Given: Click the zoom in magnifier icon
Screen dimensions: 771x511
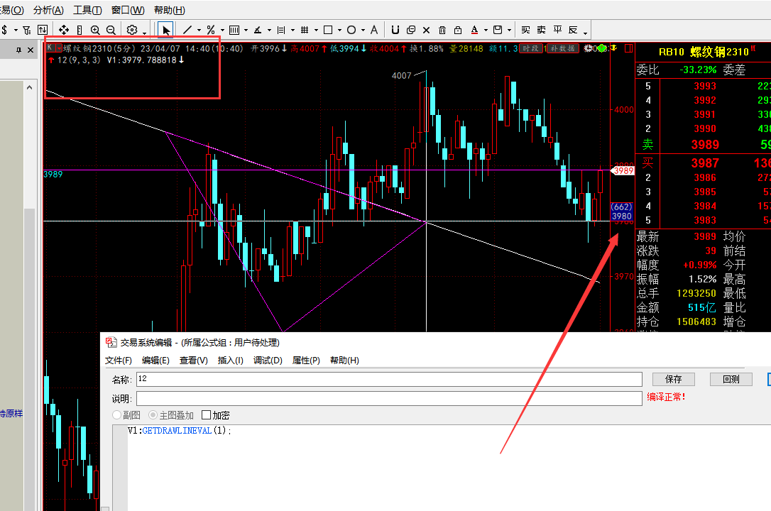Looking at the screenshot, I should pyautogui.click(x=95, y=30).
